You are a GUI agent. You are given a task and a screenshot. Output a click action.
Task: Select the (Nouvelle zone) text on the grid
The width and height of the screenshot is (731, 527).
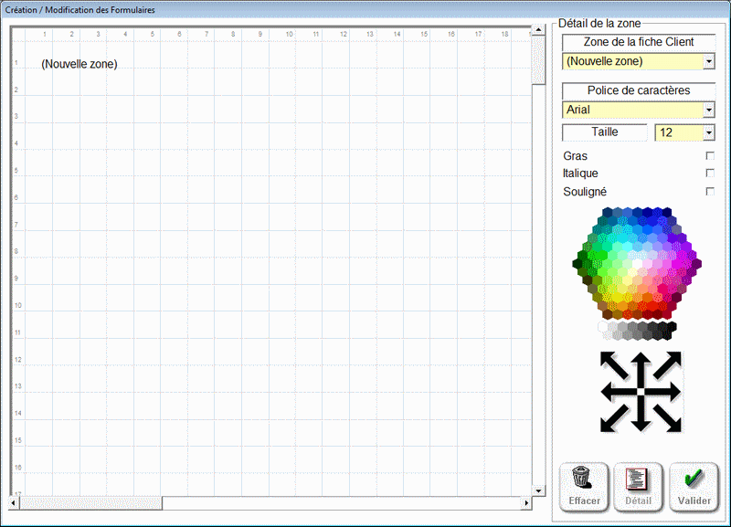point(79,64)
